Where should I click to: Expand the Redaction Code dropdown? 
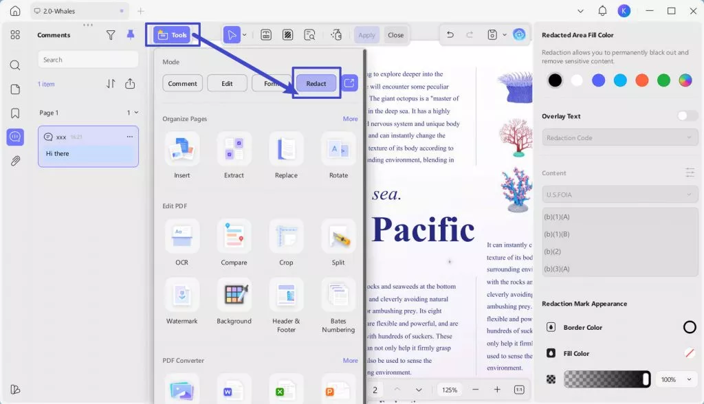619,137
